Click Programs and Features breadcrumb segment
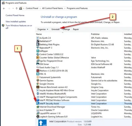 [77, 8]
